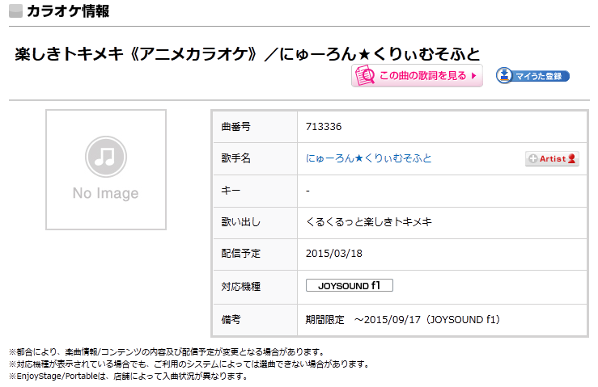Click the key value dash cell

tap(442, 191)
